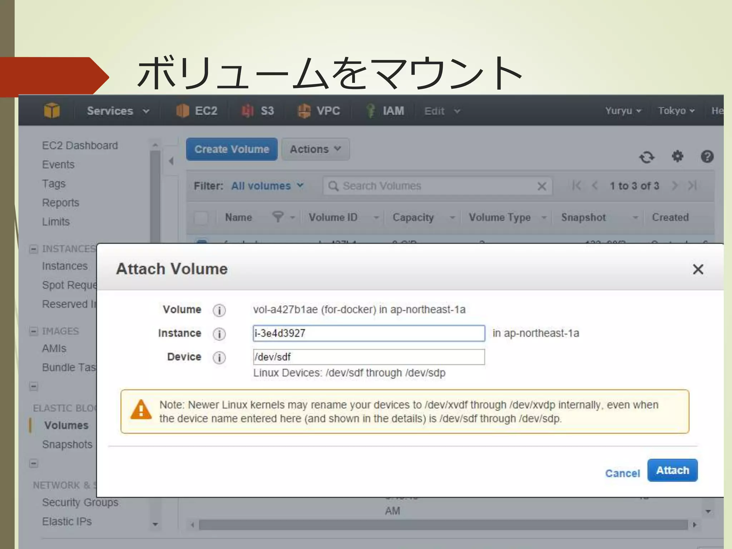Clear the Search Volumes field with X

click(x=541, y=186)
